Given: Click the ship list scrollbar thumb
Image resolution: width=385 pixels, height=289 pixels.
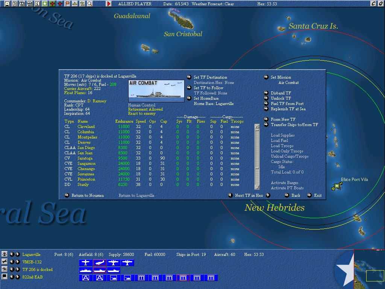Looking at the screenshot, I should (x=257, y=149).
